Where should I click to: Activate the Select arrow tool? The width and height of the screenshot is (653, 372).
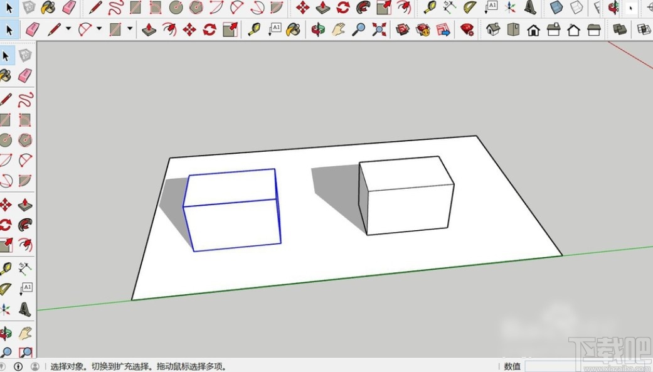coord(9,29)
